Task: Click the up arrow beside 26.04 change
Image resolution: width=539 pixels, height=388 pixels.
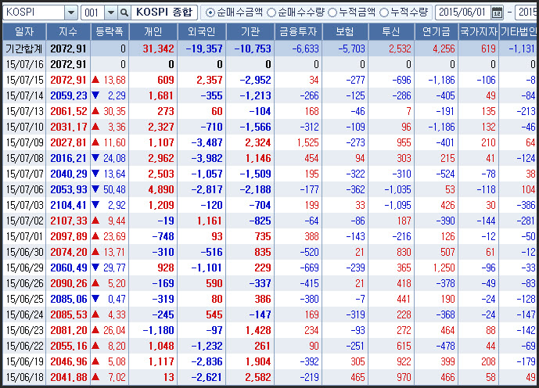Action: [95, 330]
